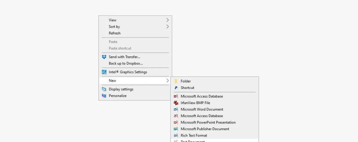Click the Dropbox icon beside Send with Transfer

[x=104, y=57]
